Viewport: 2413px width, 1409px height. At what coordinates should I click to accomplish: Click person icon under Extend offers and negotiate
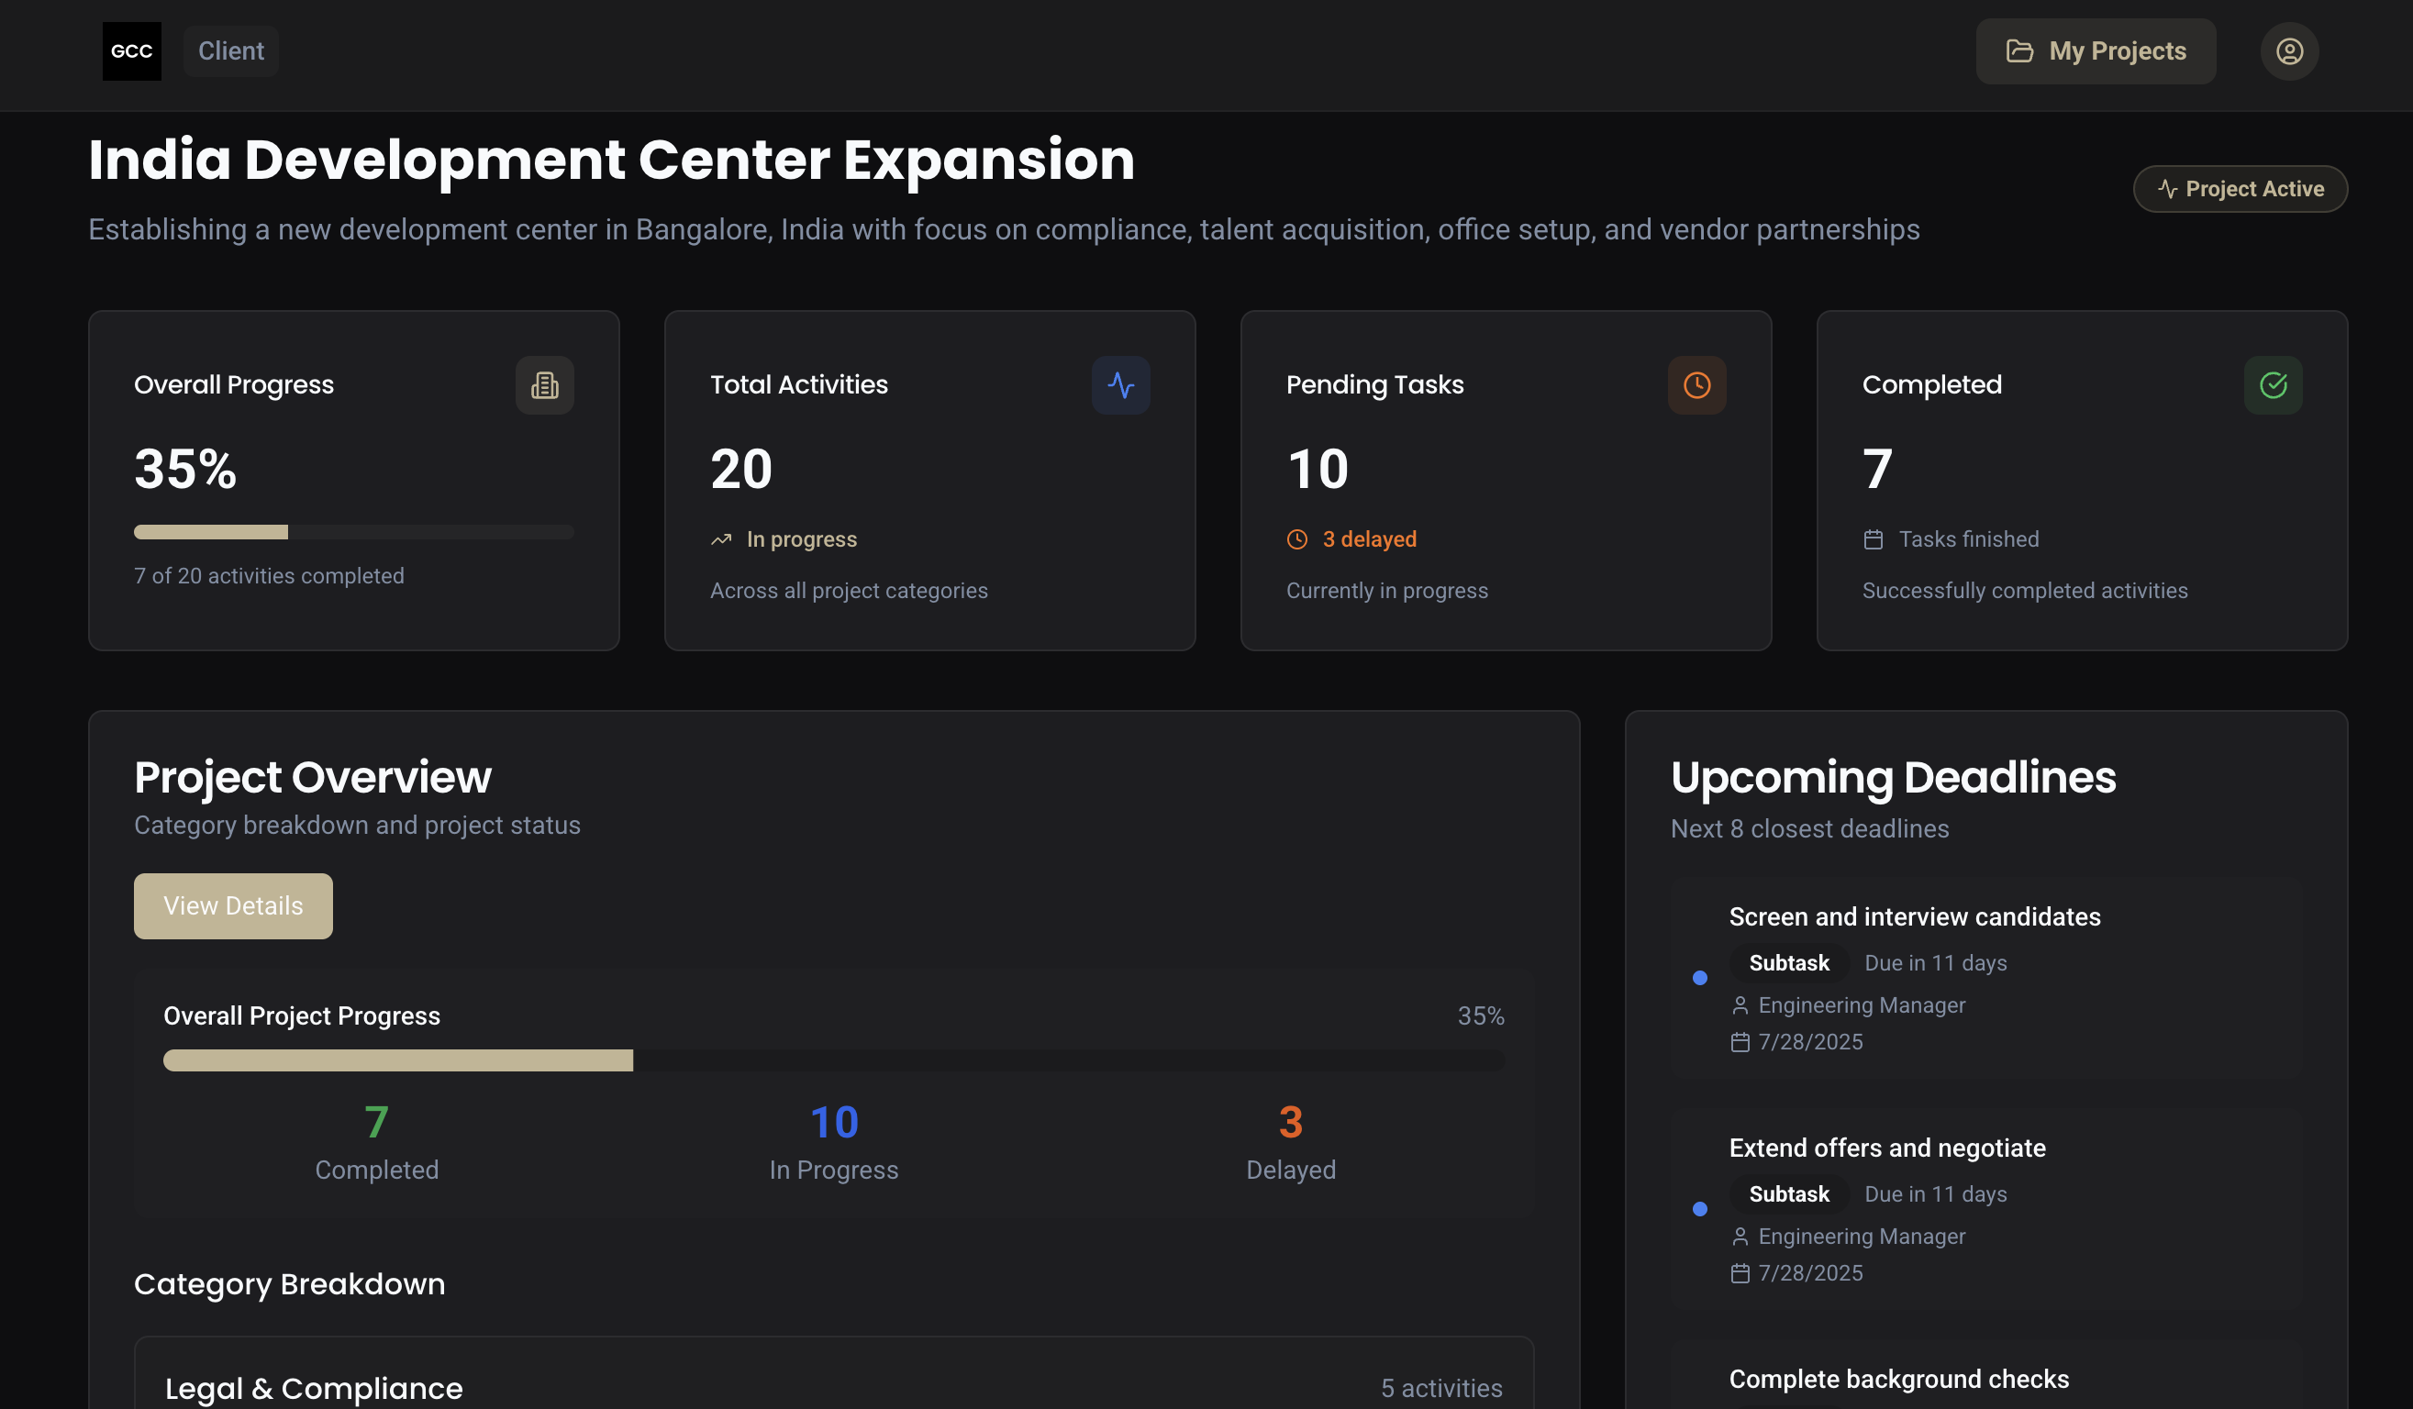coord(1740,1237)
